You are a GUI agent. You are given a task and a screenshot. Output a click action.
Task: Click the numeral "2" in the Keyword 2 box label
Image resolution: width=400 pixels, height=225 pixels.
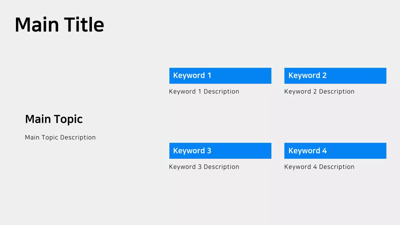(x=324, y=75)
